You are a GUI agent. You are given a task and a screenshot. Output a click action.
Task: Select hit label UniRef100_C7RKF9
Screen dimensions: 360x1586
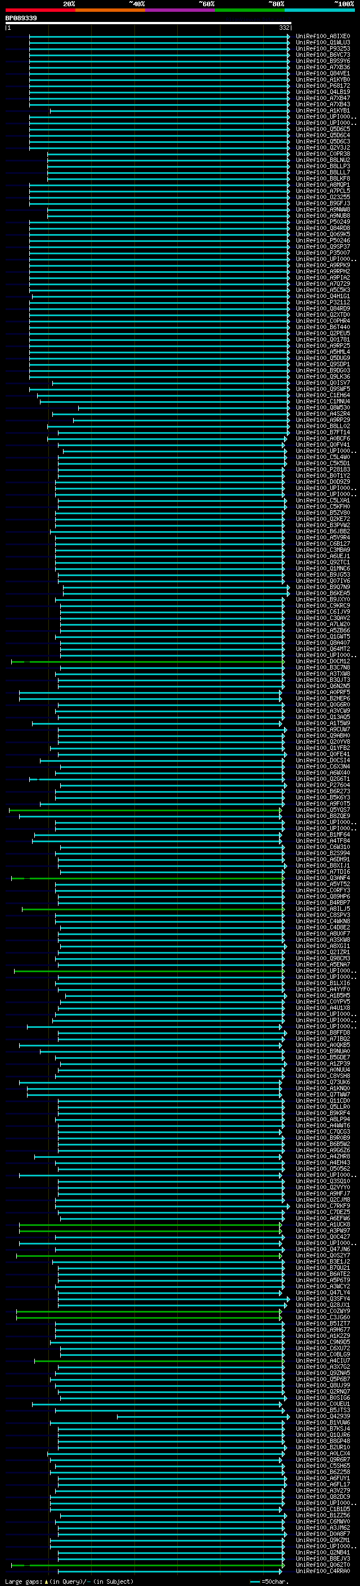click(323, 1206)
